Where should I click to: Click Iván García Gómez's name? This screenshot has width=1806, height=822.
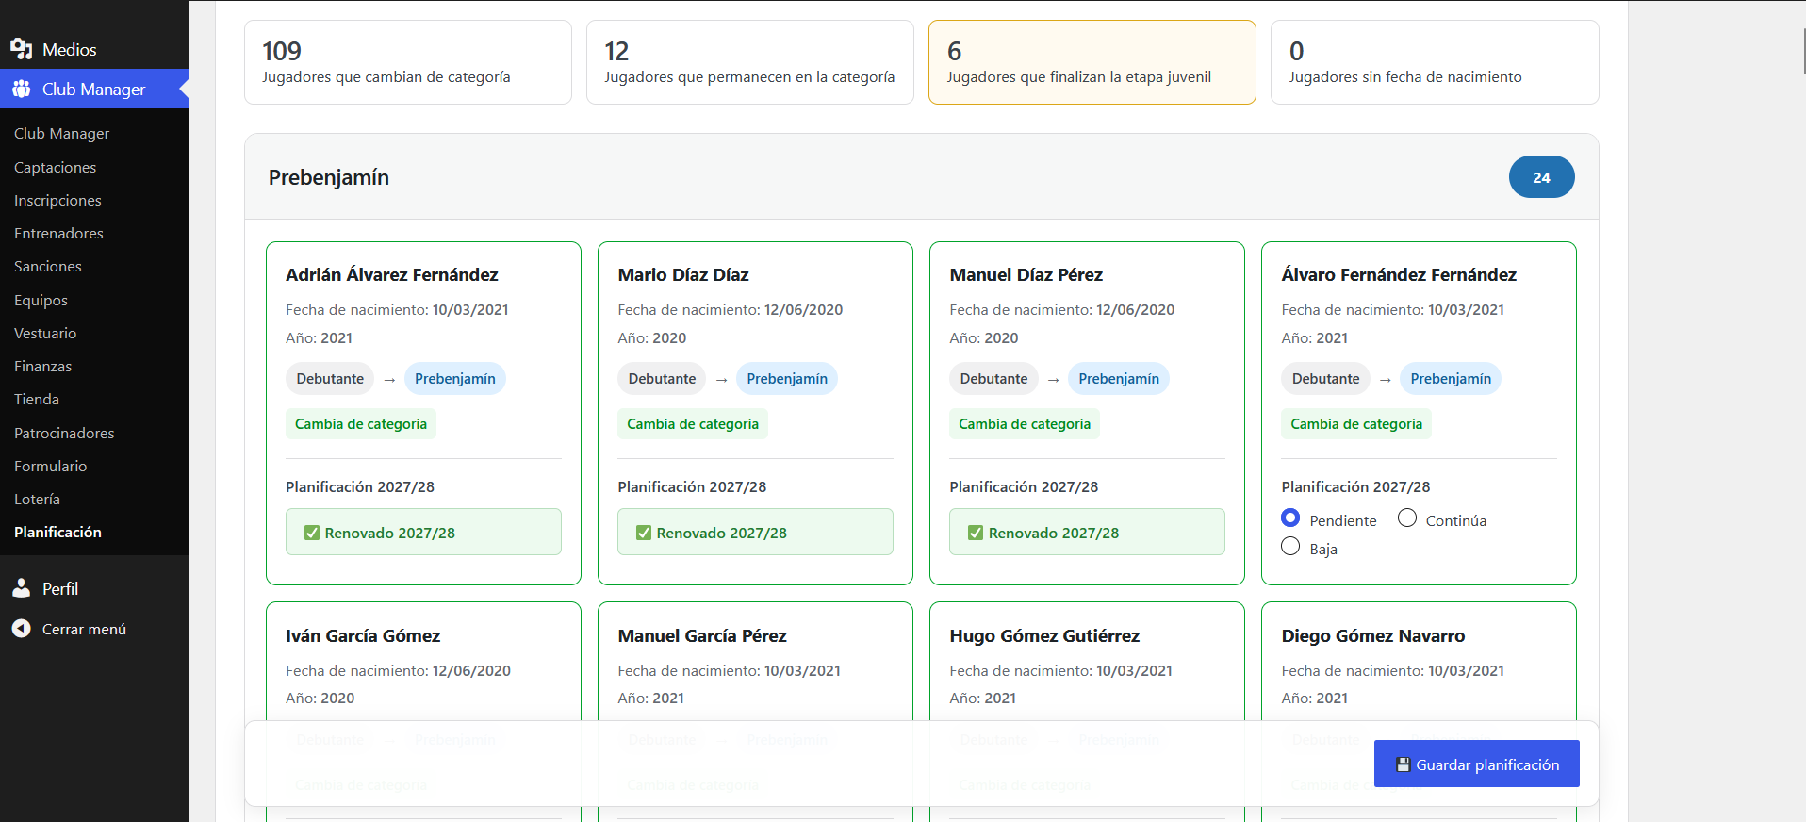[363, 635]
